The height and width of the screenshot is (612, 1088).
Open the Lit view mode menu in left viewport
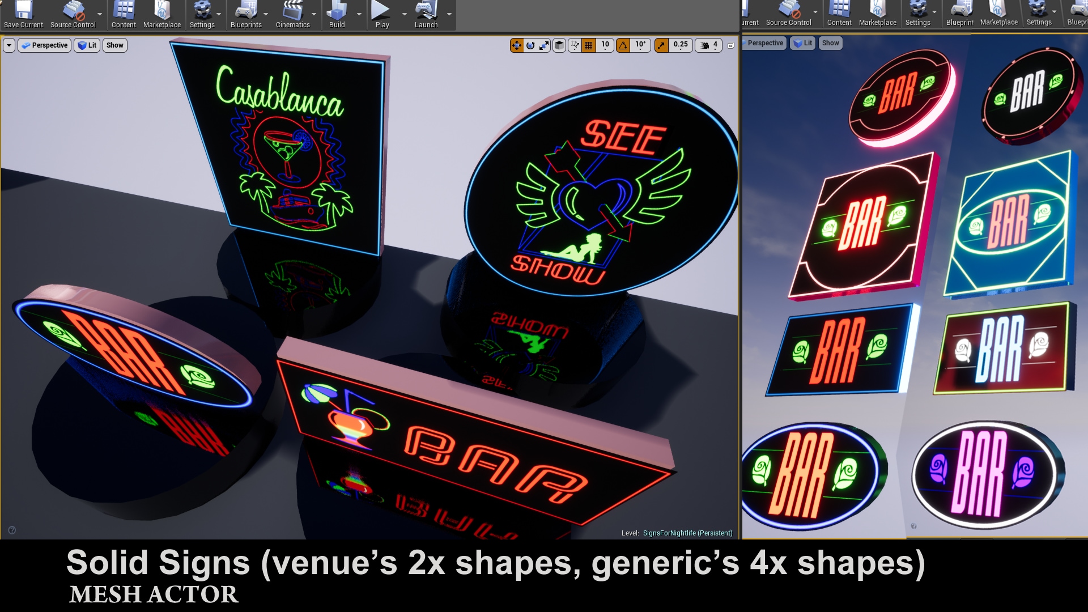(x=87, y=45)
